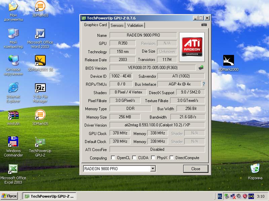Image resolution: width=269 pixels, height=201 pixels.
Task: Click the BIOS Version field
Action: 153,68
